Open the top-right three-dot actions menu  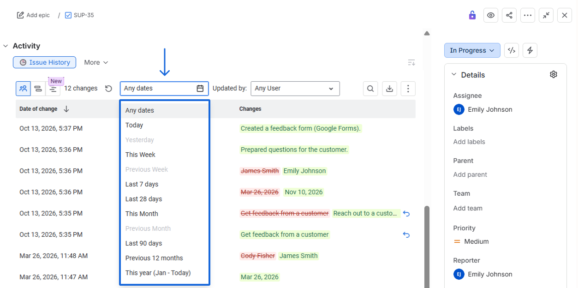click(x=528, y=15)
